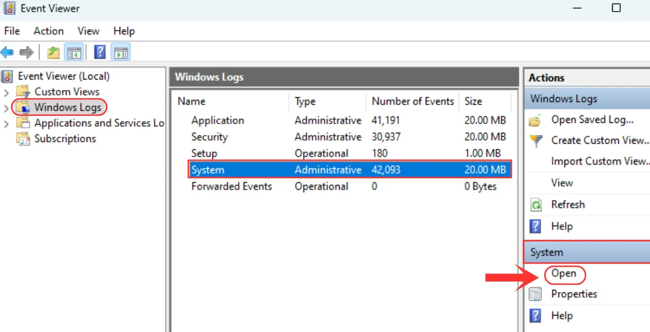Sort by the Size column header

[x=485, y=101]
